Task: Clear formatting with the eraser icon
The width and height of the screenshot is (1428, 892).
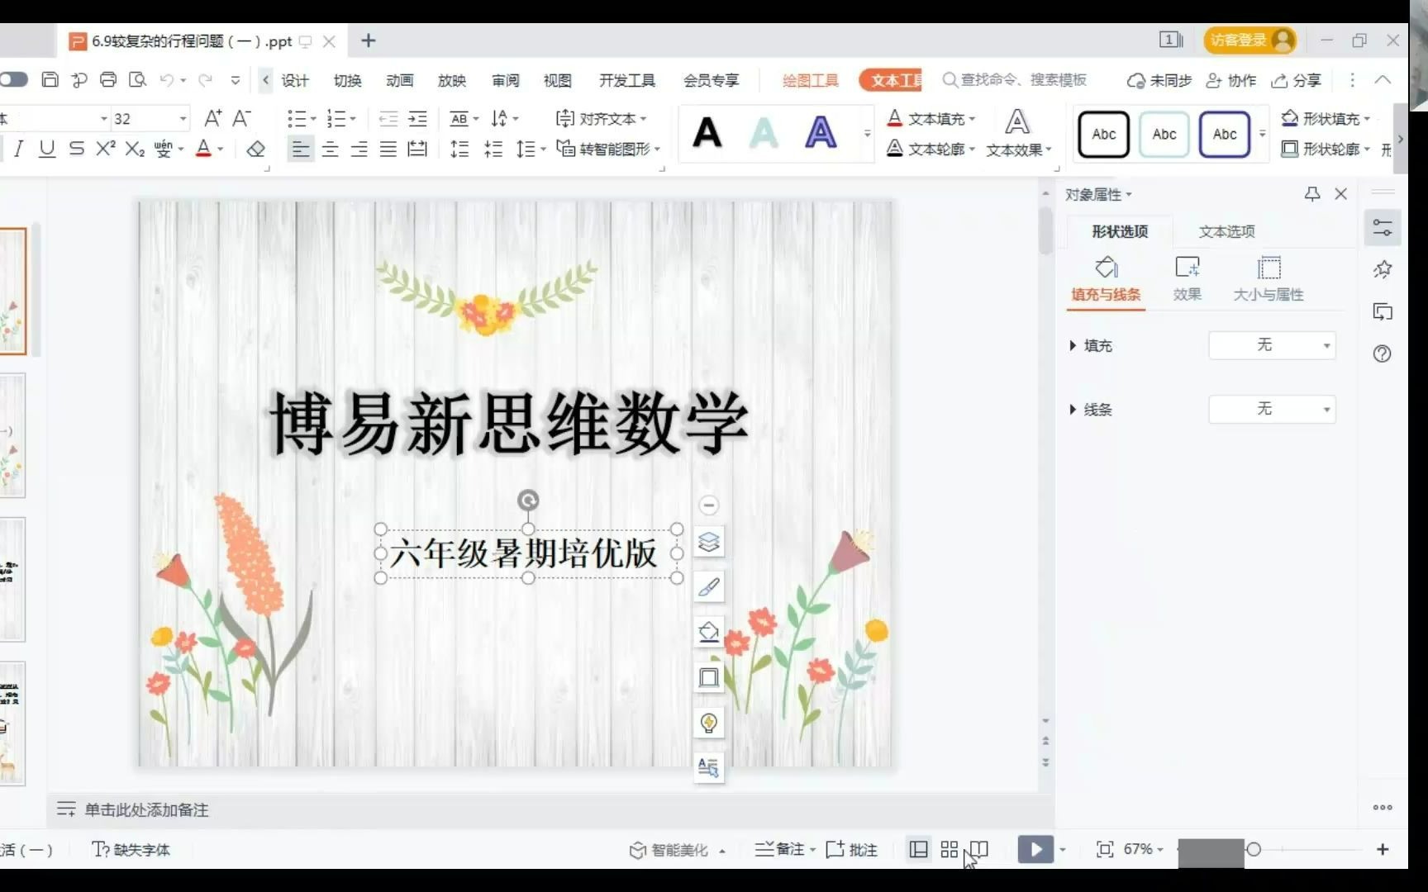Action: 255,149
